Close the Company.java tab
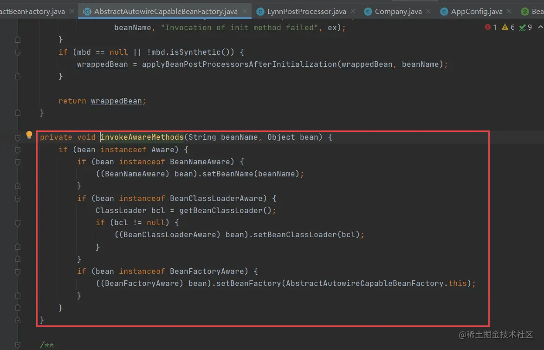544x350 pixels. click(x=429, y=12)
